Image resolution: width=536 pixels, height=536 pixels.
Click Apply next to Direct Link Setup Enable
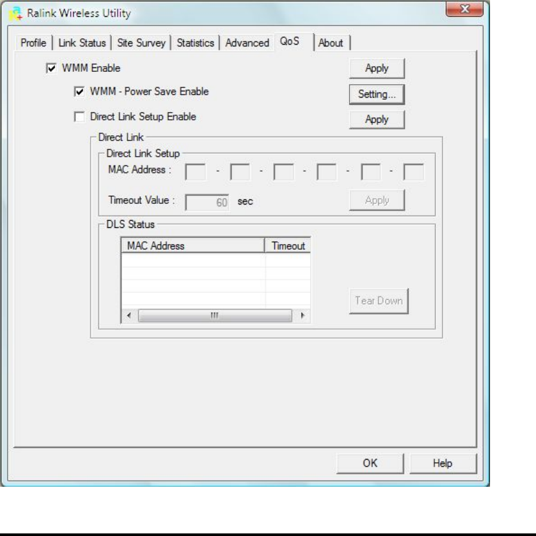[377, 120]
